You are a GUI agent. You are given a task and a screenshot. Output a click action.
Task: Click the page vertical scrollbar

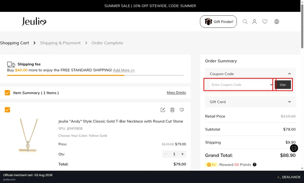click(302, 26)
